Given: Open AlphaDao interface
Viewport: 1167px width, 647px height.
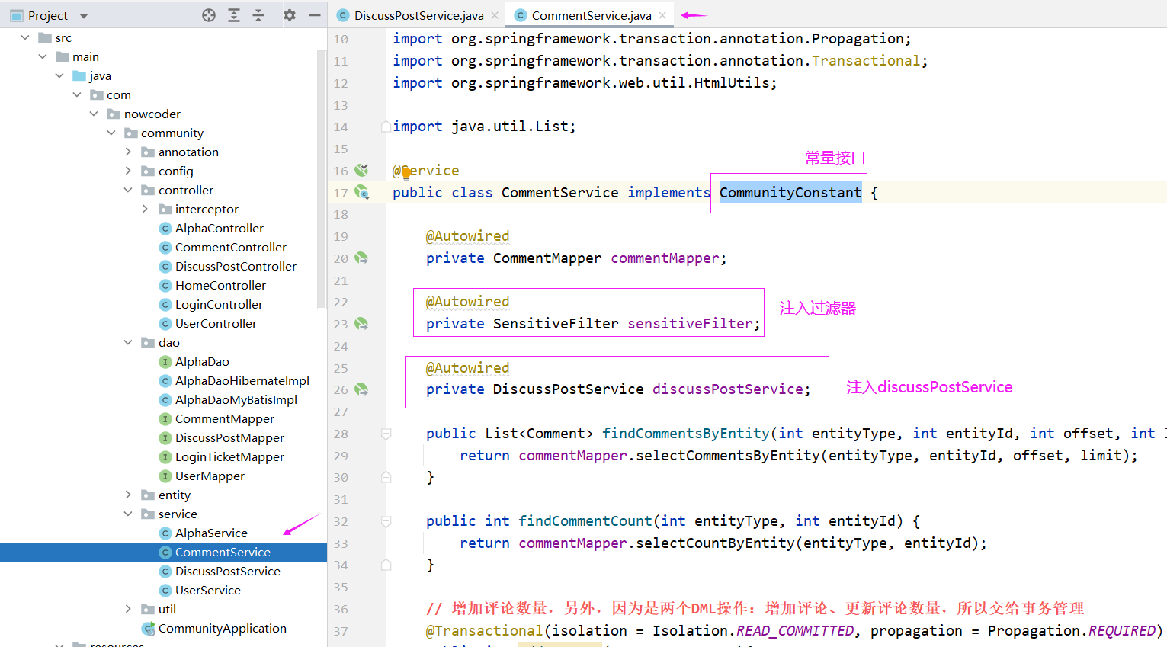Looking at the screenshot, I should (x=202, y=361).
